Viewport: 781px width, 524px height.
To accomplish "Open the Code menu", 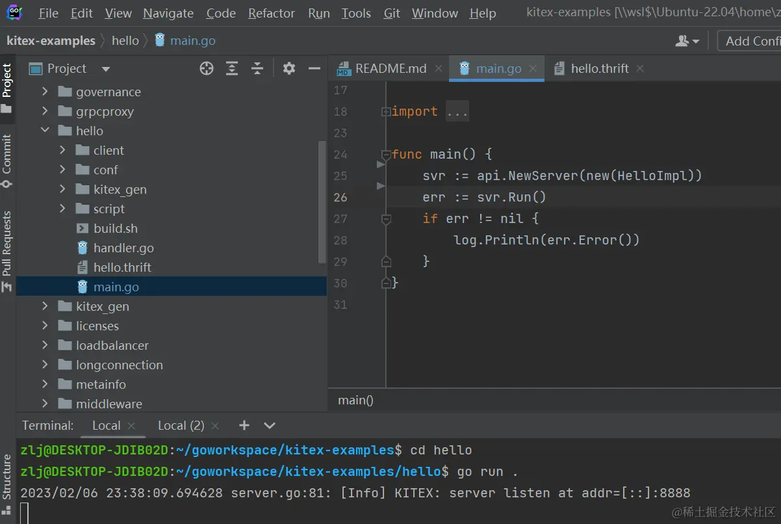I will (221, 13).
